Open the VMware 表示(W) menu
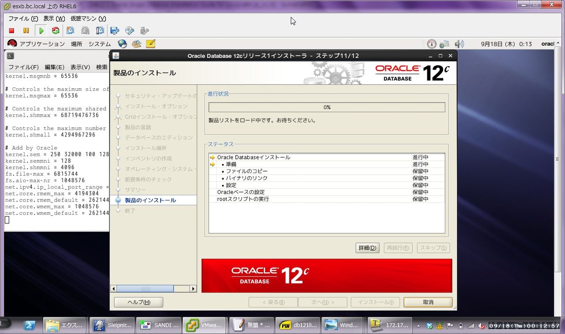Viewport: 565px width, 334px height. point(54,19)
